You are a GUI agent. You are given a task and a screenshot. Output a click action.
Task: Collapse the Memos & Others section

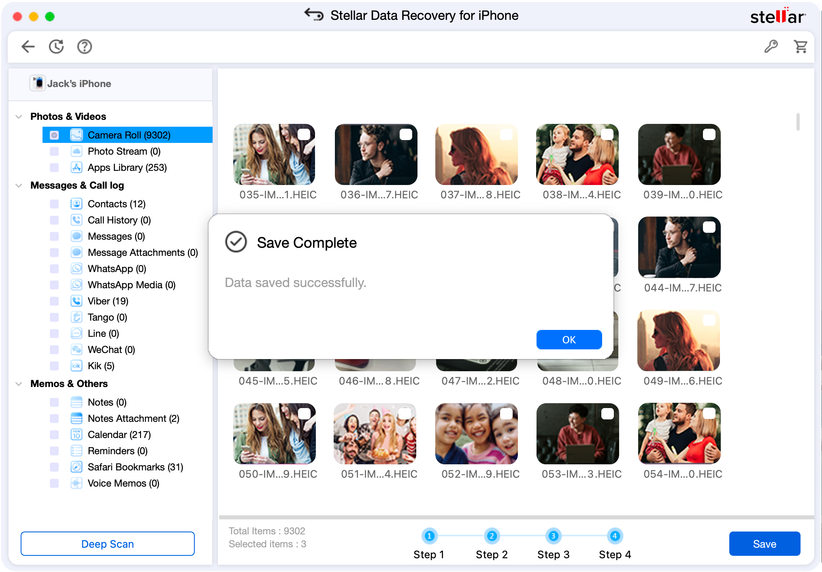coord(19,384)
